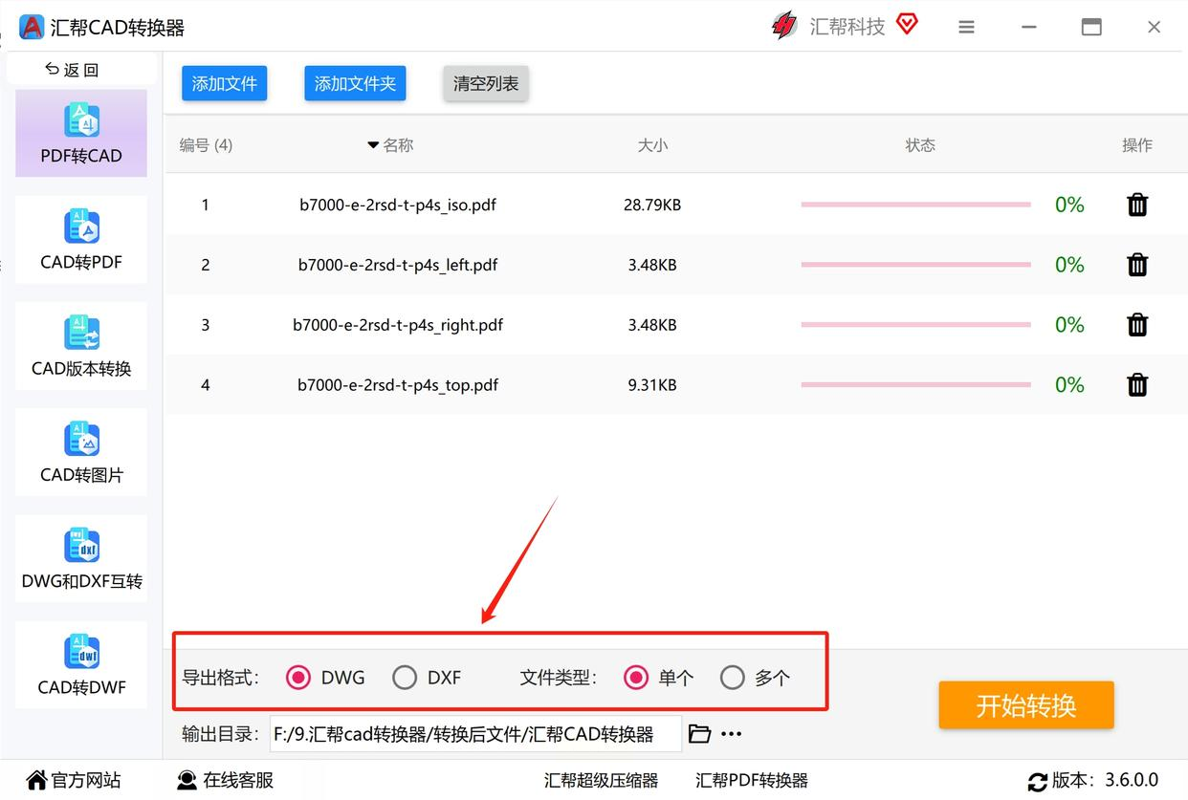This screenshot has width=1188, height=800.
Task: Click the 添加文件夹 button
Action: (355, 83)
